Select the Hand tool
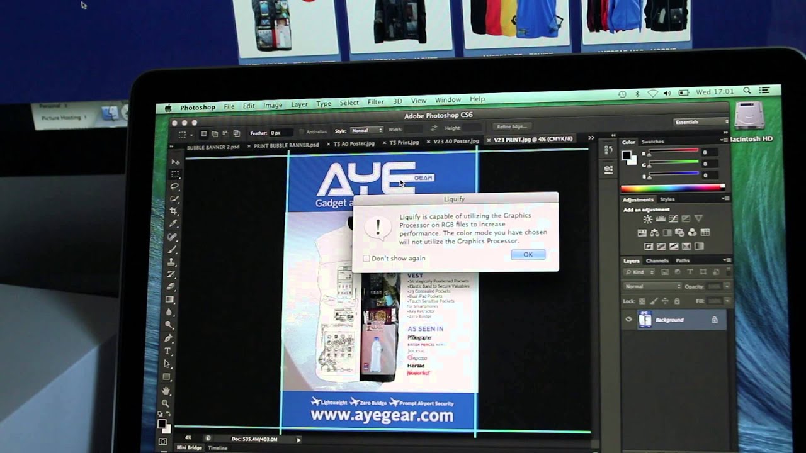 click(x=166, y=390)
